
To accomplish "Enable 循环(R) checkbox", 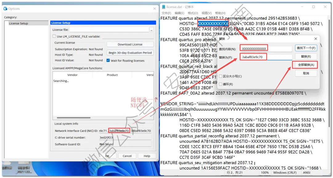I will point(221,84).
